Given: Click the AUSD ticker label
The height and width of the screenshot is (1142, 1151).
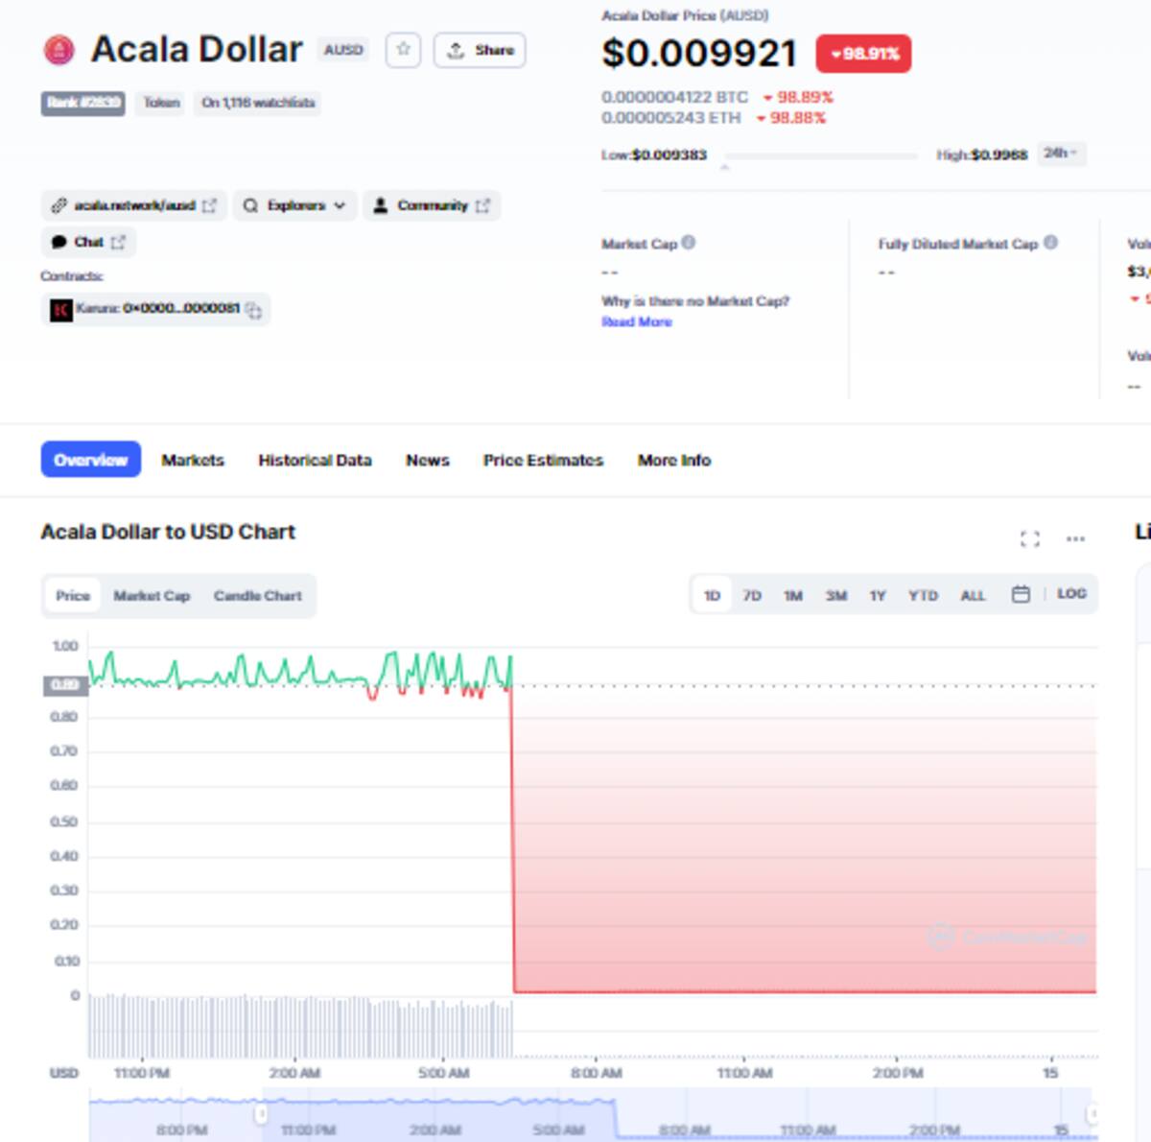Looking at the screenshot, I should pyautogui.click(x=343, y=50).
